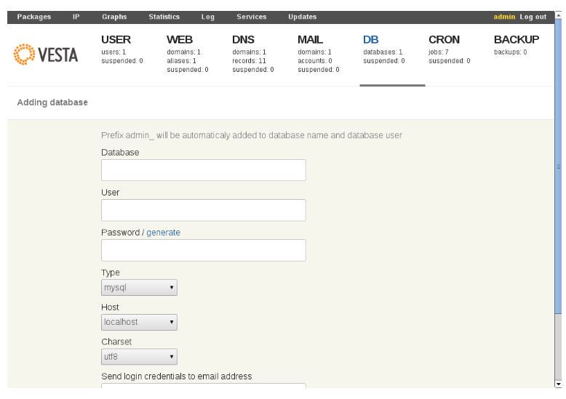Open the Packages menu item
This screenshot has height=399, width=566.
[x=34, y=17]
